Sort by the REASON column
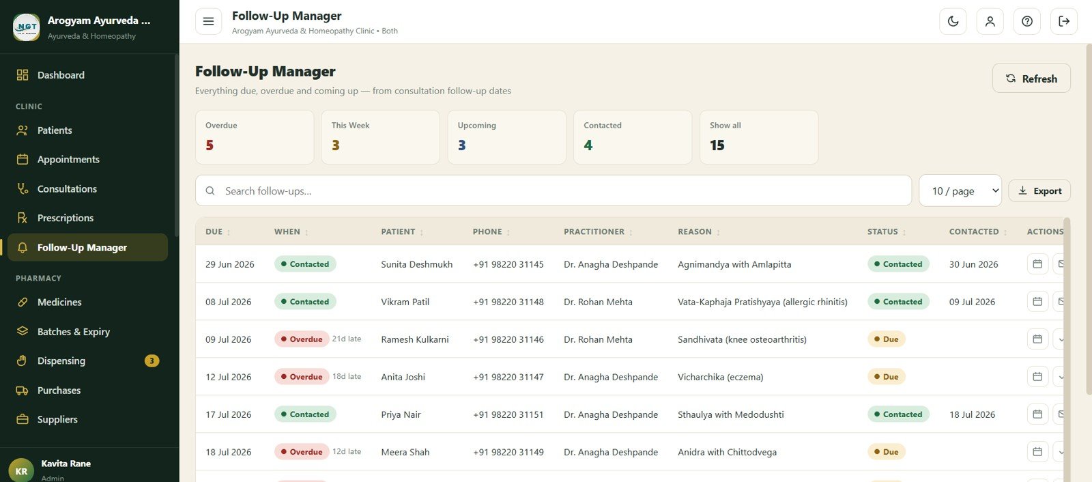The image size is (1092, 482). (x=699, y=232)
